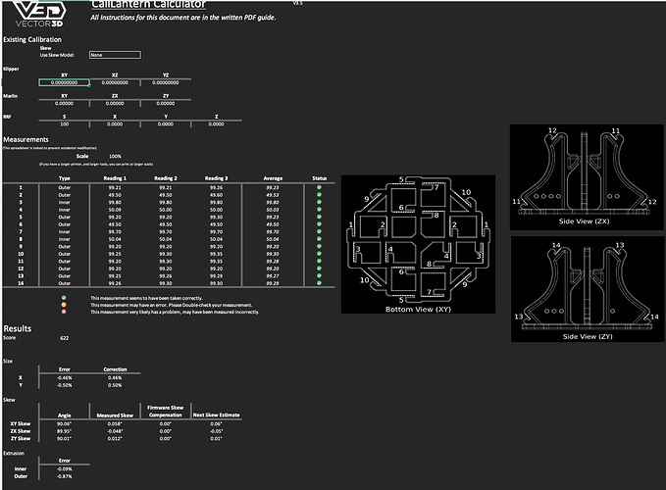Click the green status dot for row 5

click(x=319, y=217)
